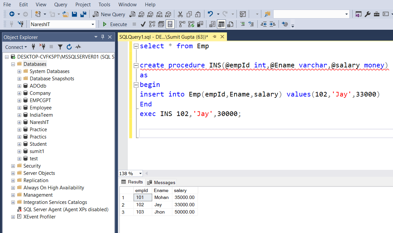Click the Execute button

(115, 24)
